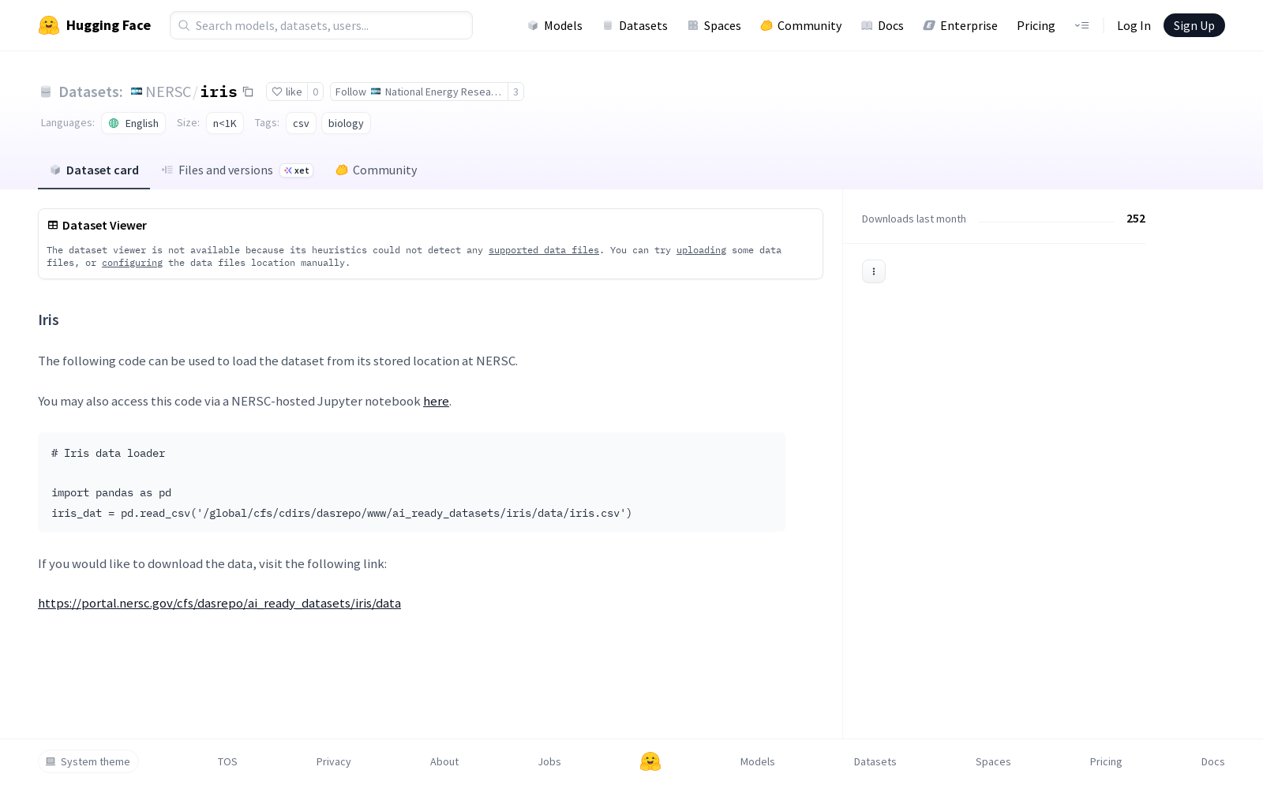Open Docs in the top navigation

tap(883, 25)
